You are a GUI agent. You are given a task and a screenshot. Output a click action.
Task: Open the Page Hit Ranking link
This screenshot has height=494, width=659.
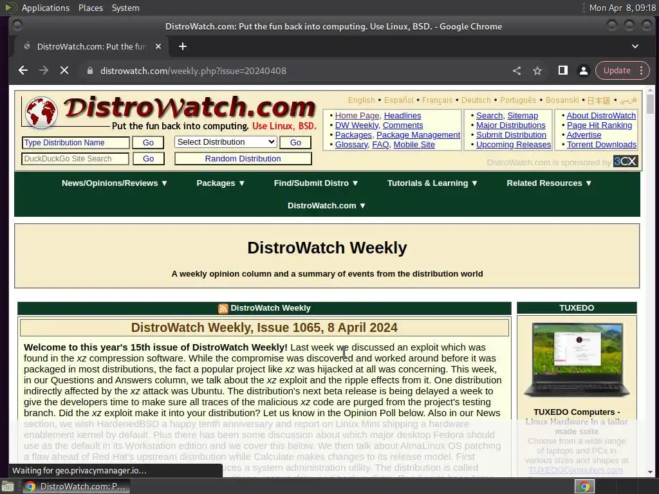click(599, 125)
